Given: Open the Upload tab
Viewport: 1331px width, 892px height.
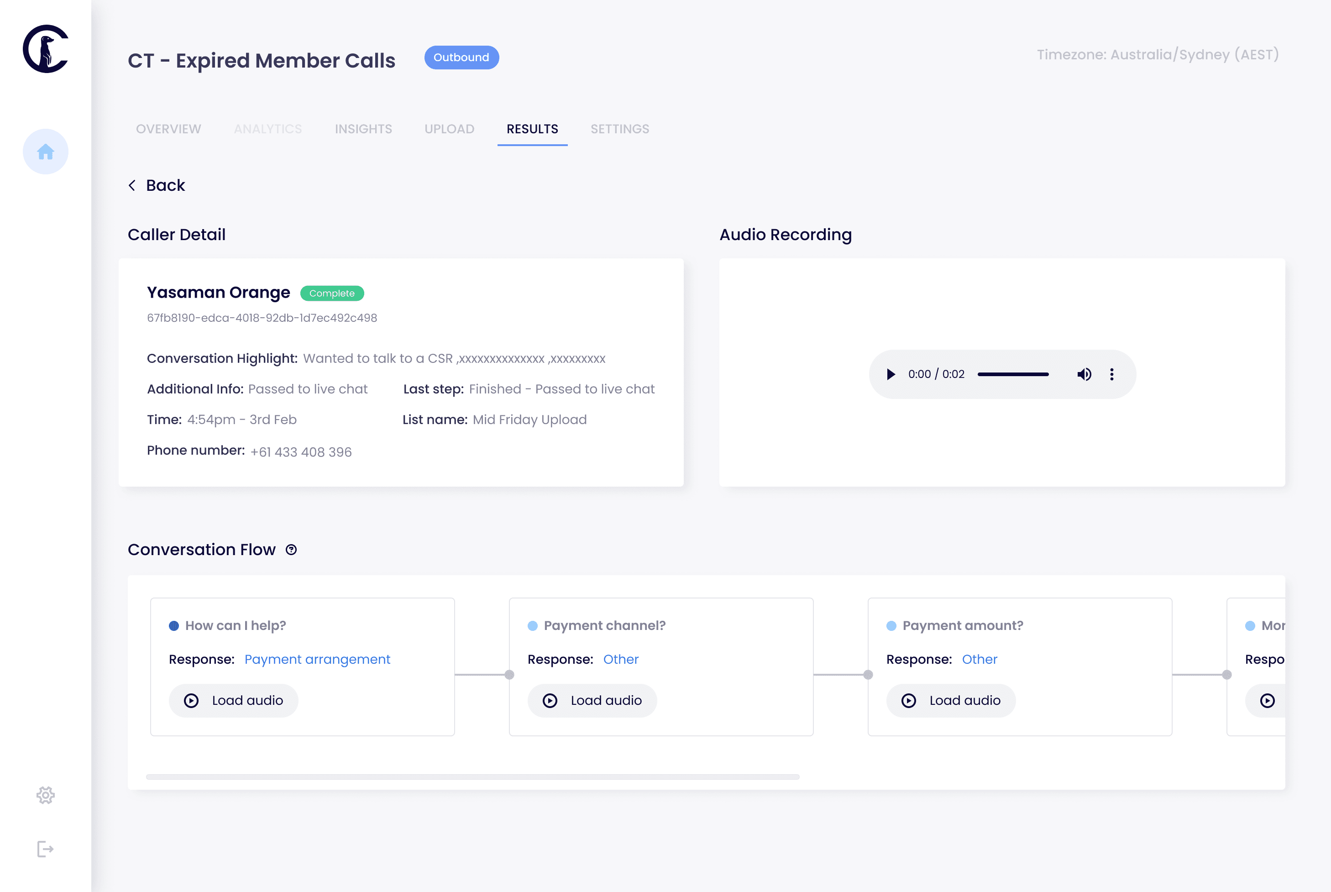Looking at the screenshot, I should coord(449,129).
